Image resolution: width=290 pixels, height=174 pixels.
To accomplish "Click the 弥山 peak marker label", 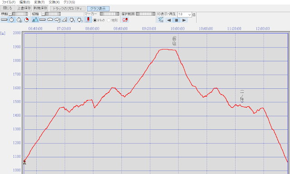I will click(174, 41).
